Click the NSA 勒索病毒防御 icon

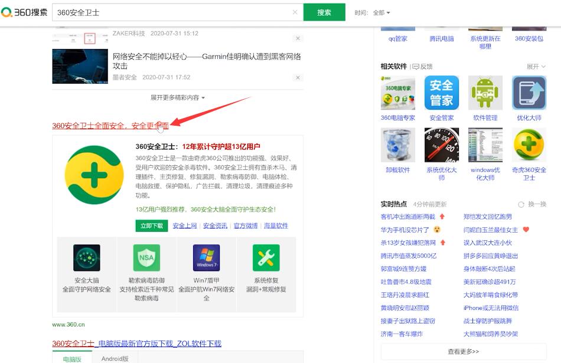(146, 257)
